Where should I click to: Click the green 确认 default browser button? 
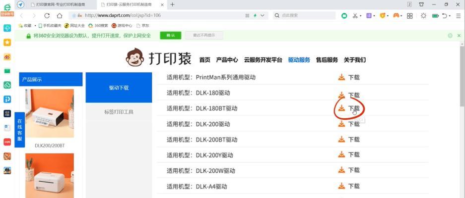click(x=171, y=36)
